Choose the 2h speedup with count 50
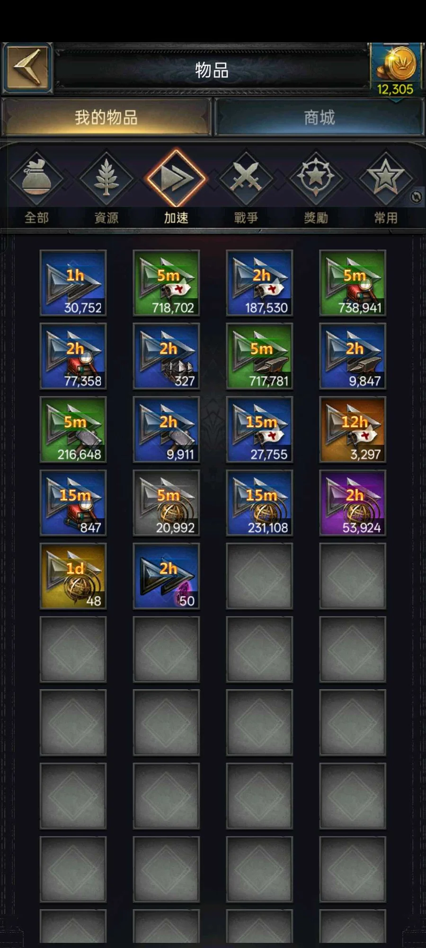 [x=166, y=576]
